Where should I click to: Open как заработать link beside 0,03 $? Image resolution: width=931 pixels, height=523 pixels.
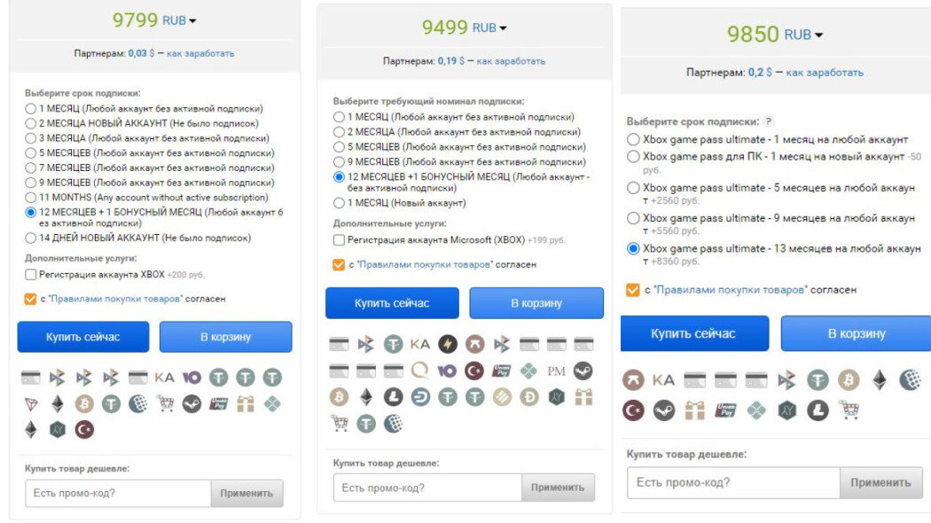pos(200,53)
